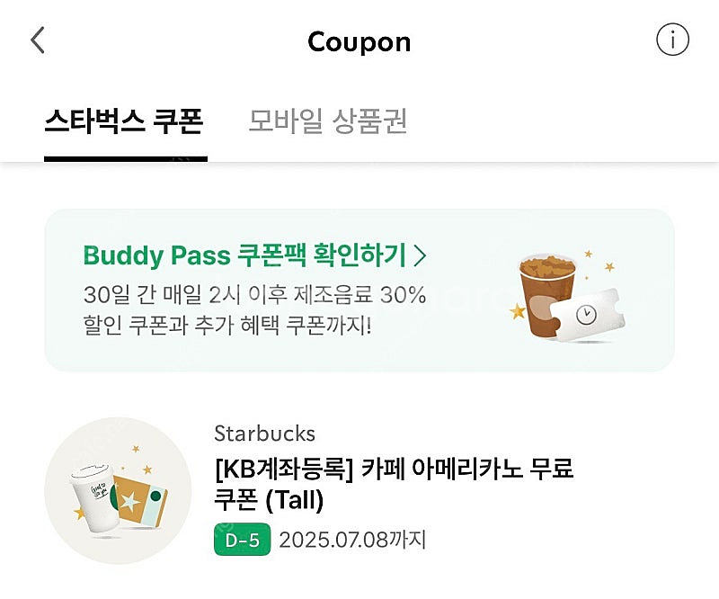This screenshot has width=719, height=599.
Task: Tap the back arrow icon
Action: tap(38, 40)
